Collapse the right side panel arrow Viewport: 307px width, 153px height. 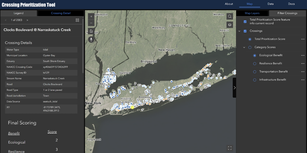[x=234, y=88]
